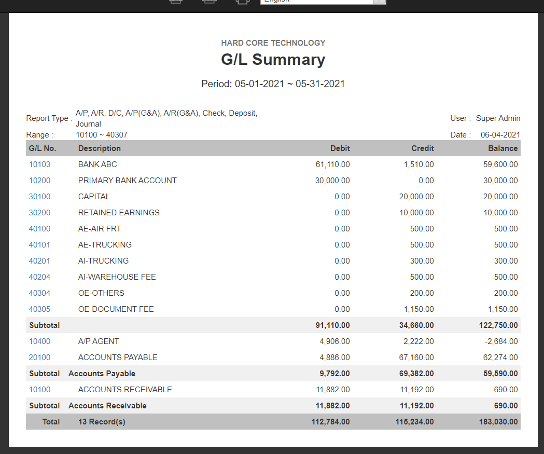Click BANK ABC debit value 61,110.00

tap(333, 164)
